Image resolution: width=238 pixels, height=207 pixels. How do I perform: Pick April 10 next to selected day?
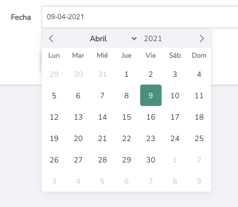pos(175,95)
